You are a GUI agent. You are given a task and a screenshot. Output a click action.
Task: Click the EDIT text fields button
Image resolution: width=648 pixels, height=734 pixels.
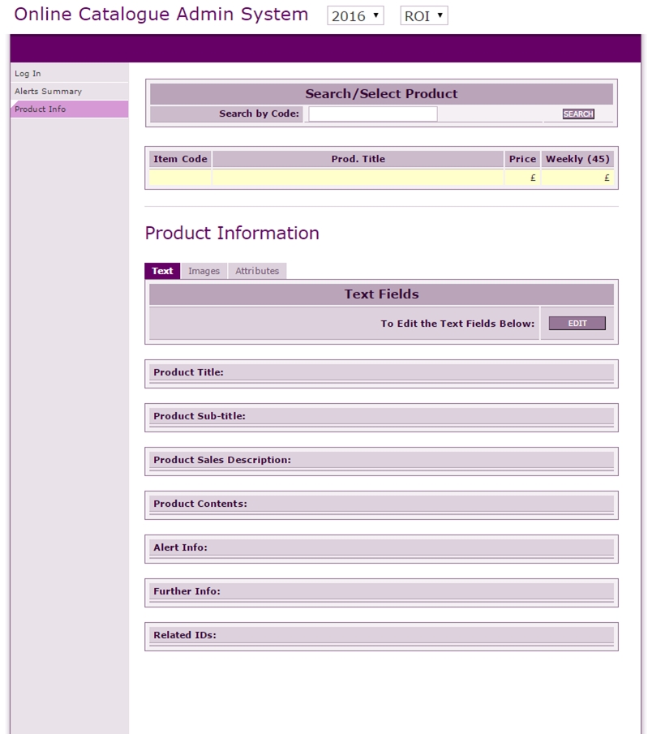pos(577,323)
